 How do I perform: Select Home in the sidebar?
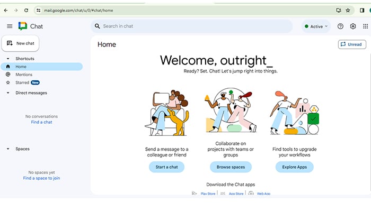(42, 67)
